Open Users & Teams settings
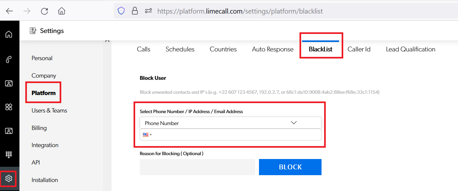The image size is (458, 191). (x=49, y=111)
